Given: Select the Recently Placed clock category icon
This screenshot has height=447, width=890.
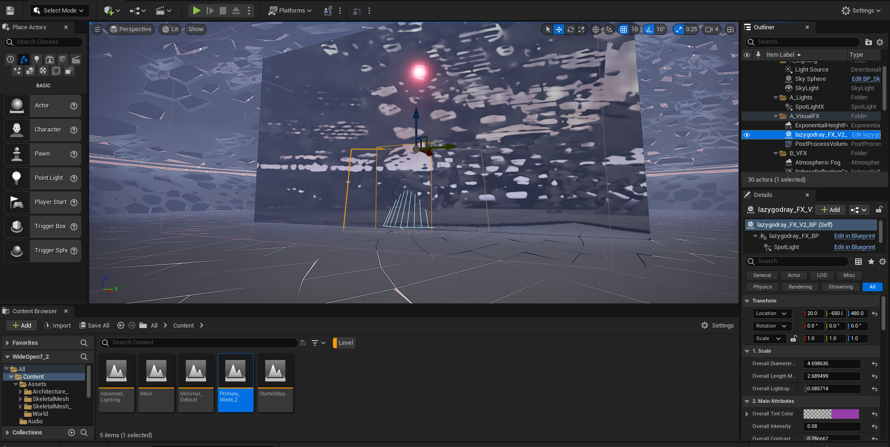Looking at the screenshot, I should tap(11, 59).
